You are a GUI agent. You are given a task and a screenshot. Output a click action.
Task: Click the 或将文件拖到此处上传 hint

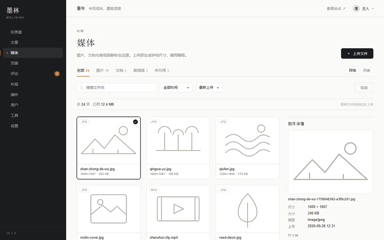357,104
